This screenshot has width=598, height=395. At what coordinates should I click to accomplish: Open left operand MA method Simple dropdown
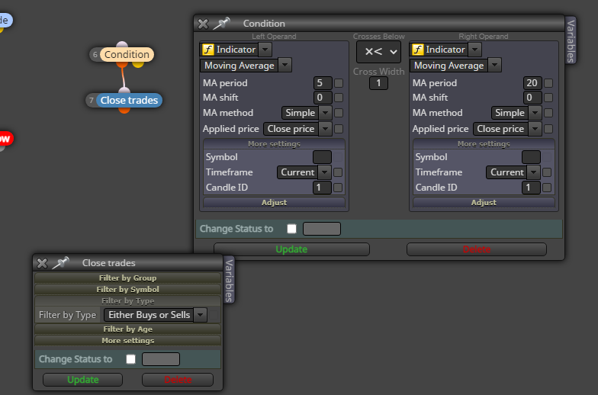[x=325, y=113]
